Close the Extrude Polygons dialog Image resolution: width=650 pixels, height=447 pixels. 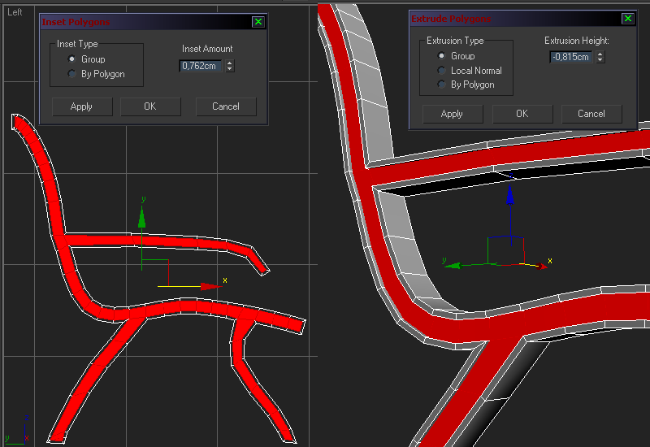[627, 19]
